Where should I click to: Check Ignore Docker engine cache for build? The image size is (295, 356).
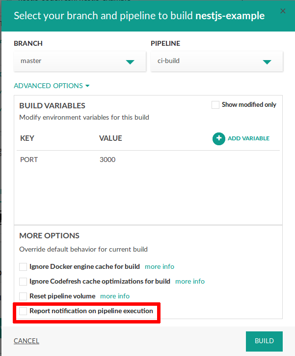click(x=23, y=267)
